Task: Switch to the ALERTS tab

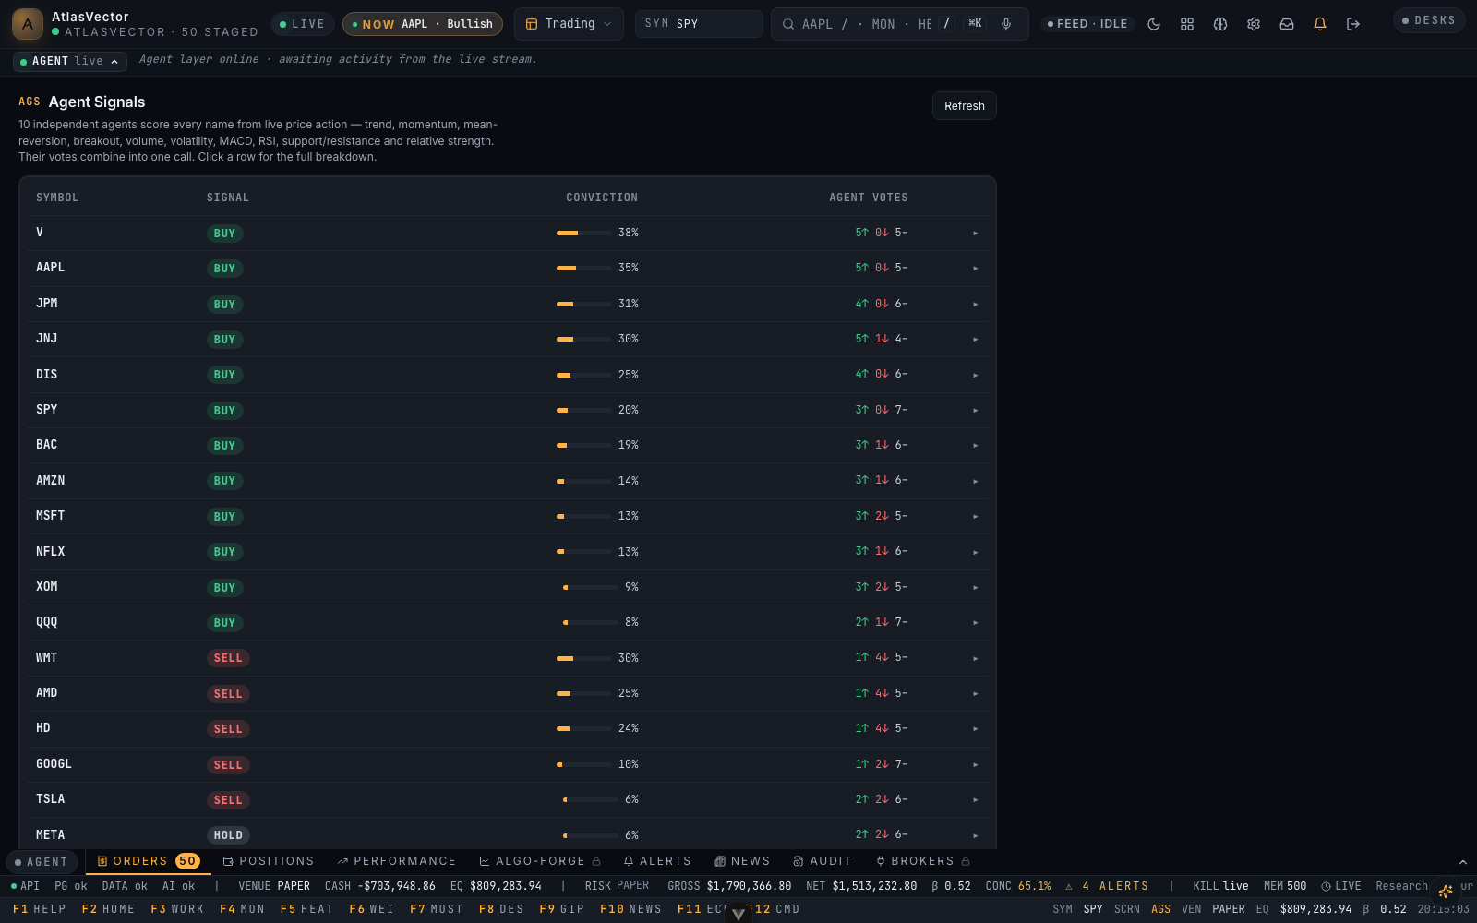Action: tap(657, 862)
